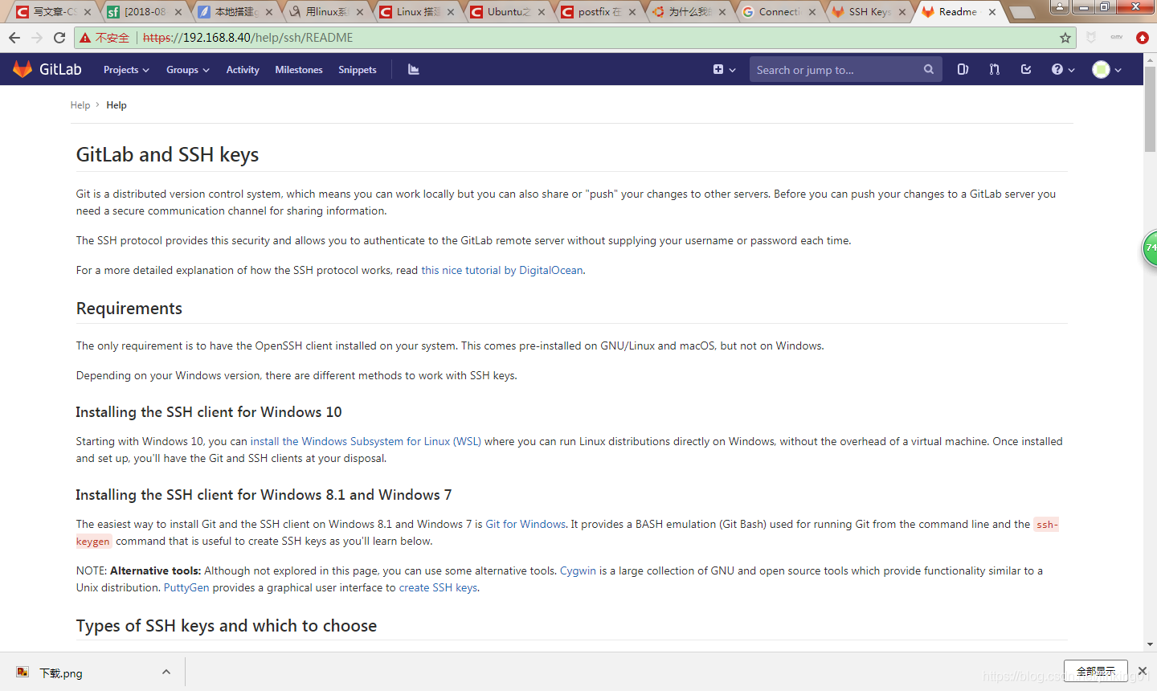The image size is (1157, 691).
Task: Open the Todos checkmark icon
Action: click(1026, 70)
